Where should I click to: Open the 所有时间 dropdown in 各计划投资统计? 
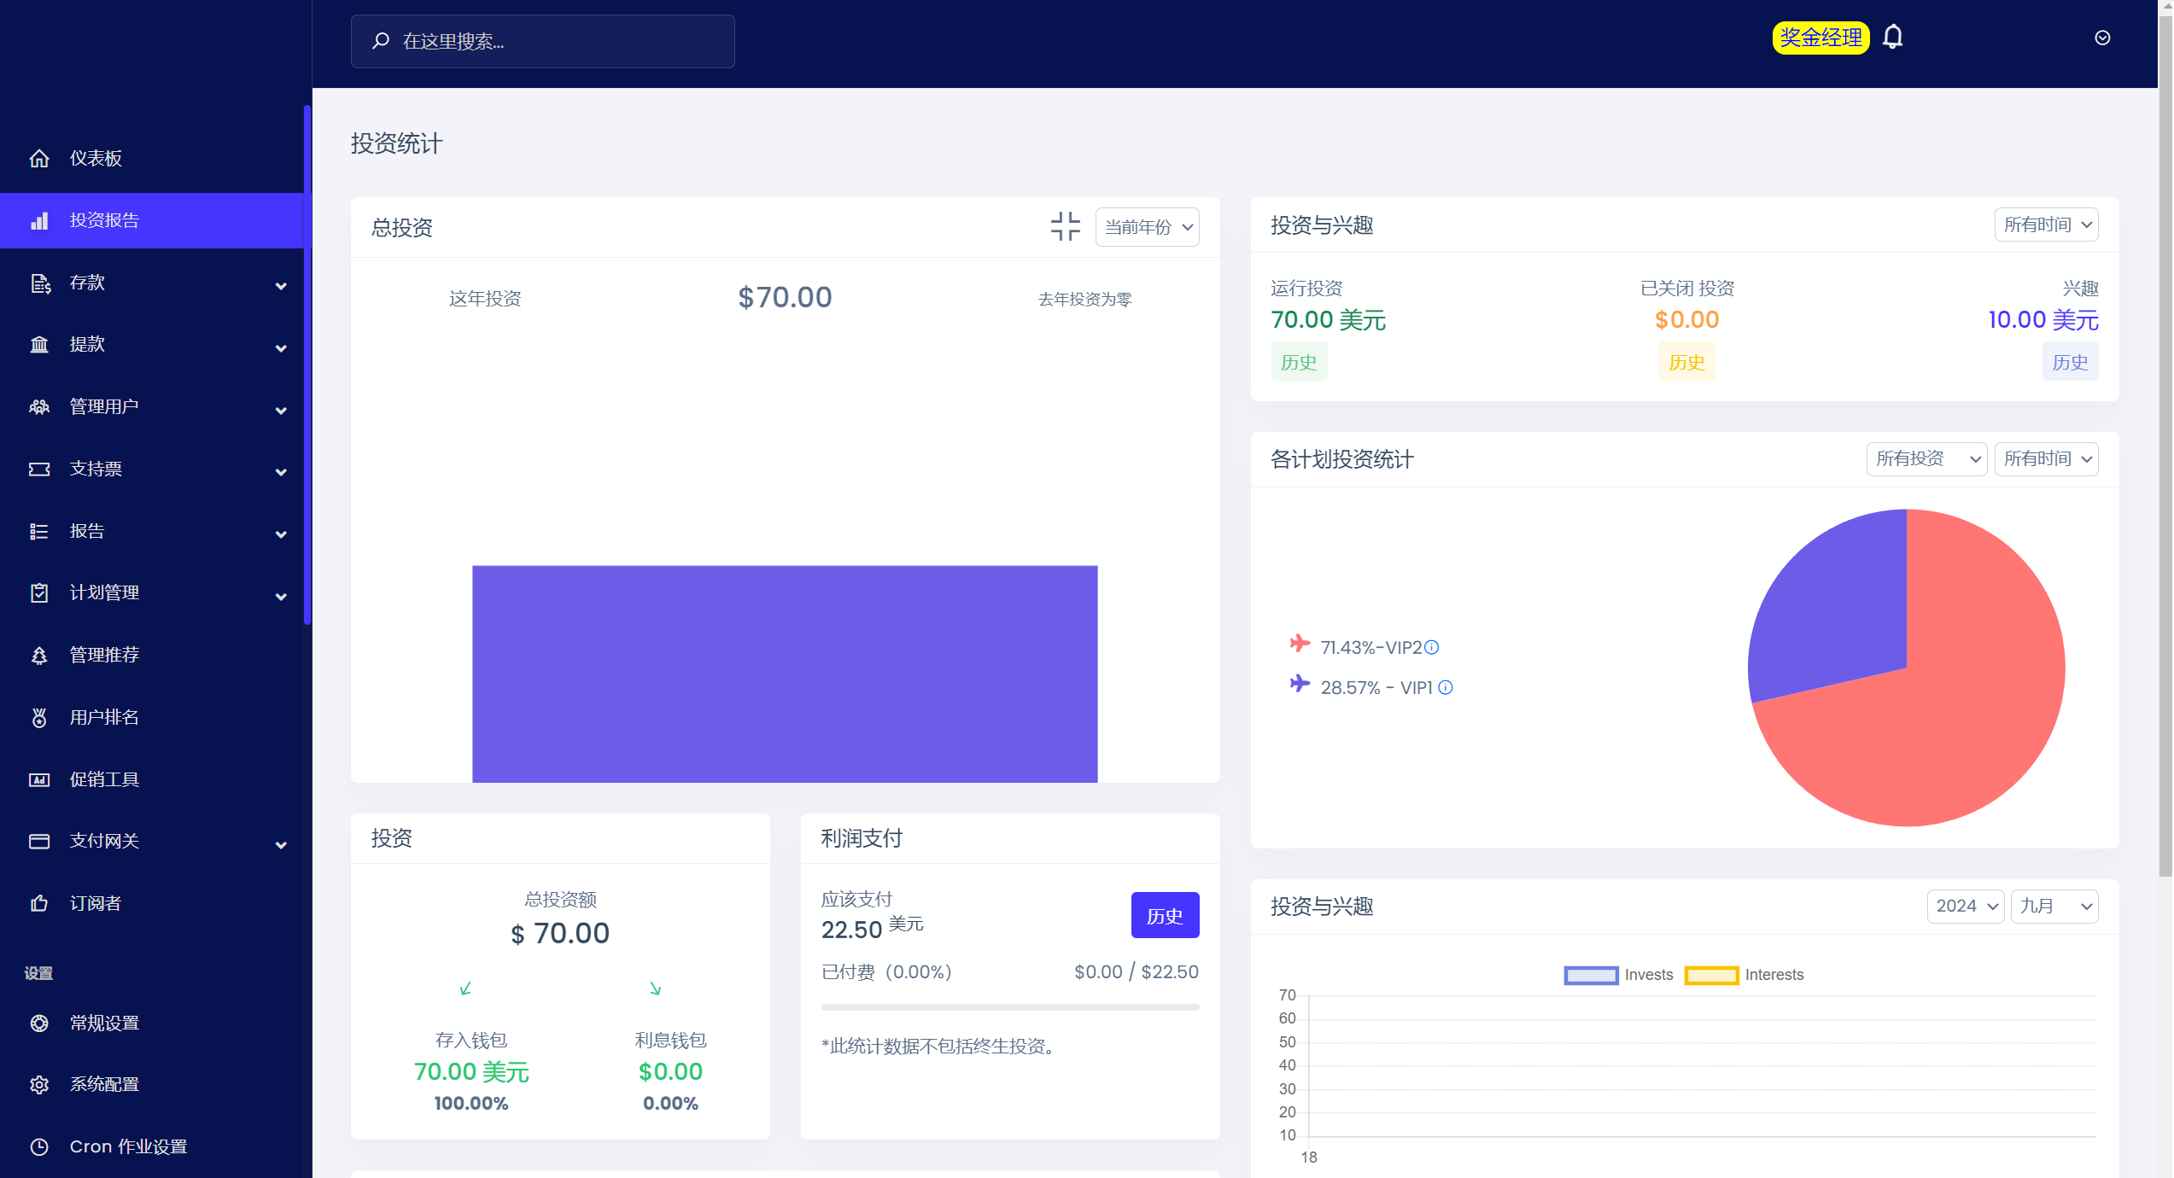click(2046, 459)
